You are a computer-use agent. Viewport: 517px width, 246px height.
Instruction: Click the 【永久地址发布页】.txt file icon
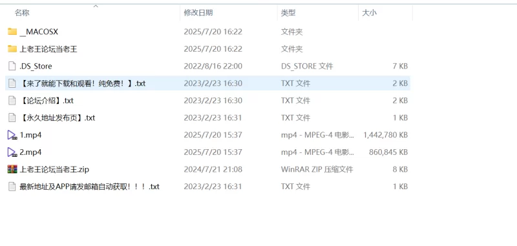click(12, 118)
